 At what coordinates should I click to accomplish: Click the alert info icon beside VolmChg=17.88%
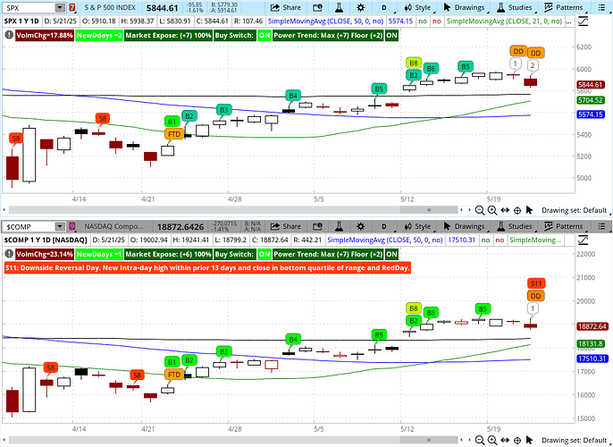[9, 35]
